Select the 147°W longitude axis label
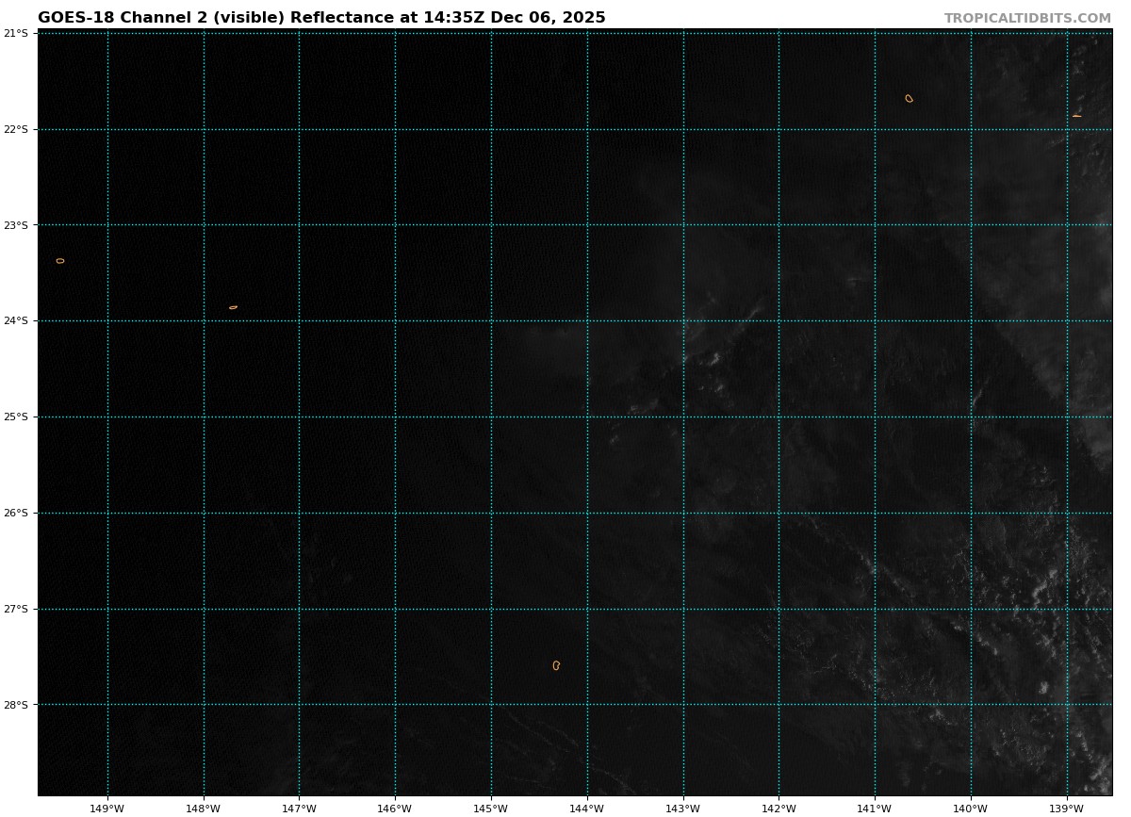The height and width of the screenshot is (817, 1131). pos(299,808)
